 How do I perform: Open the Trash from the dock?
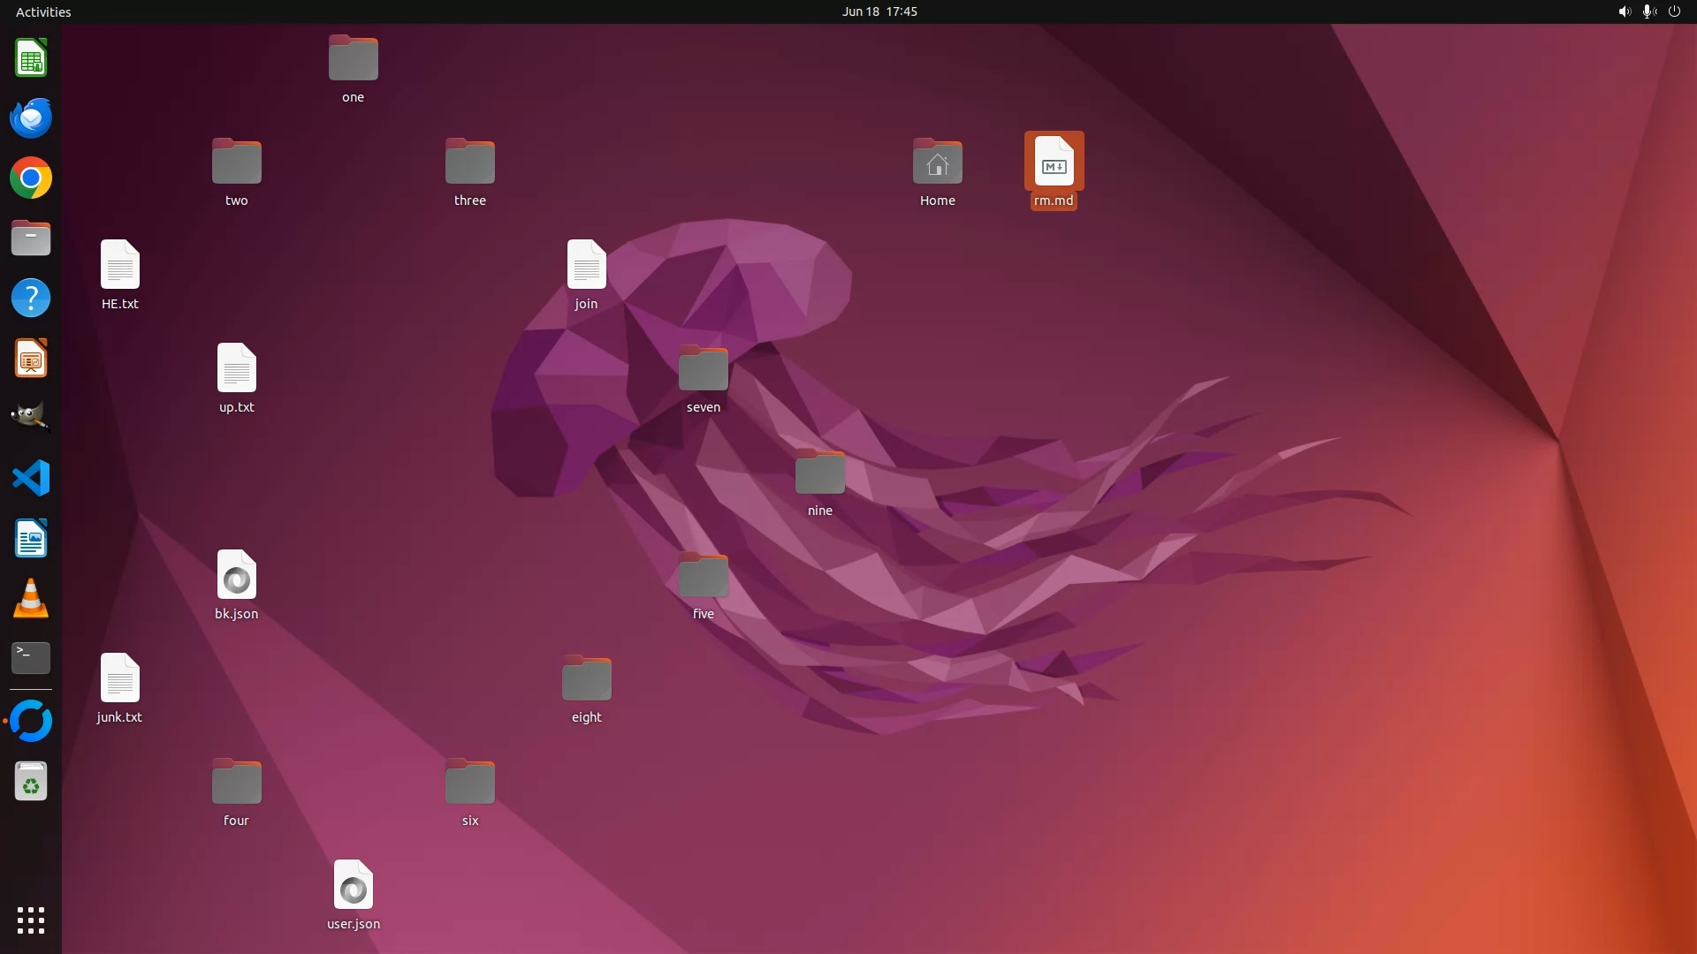[x=31, y=782]
